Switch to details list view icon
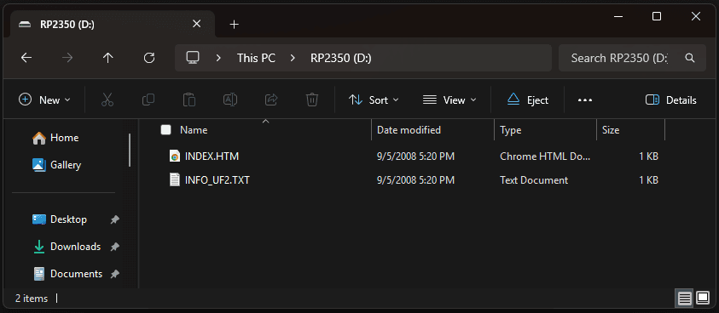Image resolution: width=719 pixels, height=313 pixels. click(x=684, y=299)
